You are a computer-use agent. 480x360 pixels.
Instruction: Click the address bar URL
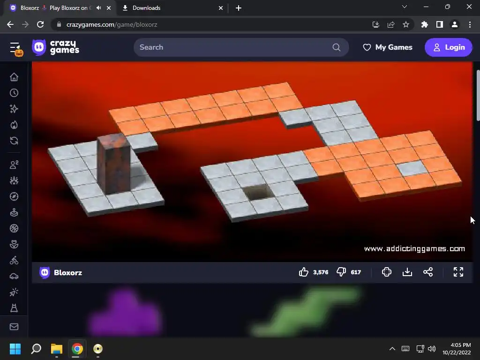112,24
